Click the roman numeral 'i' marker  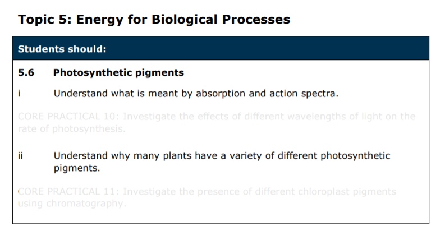(x=19, y=93)
